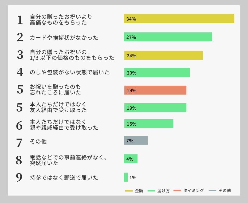This screenshot has height=203, width=248.
Task: Click the tiny green 1% bar
Action: [x=126, y=177]
